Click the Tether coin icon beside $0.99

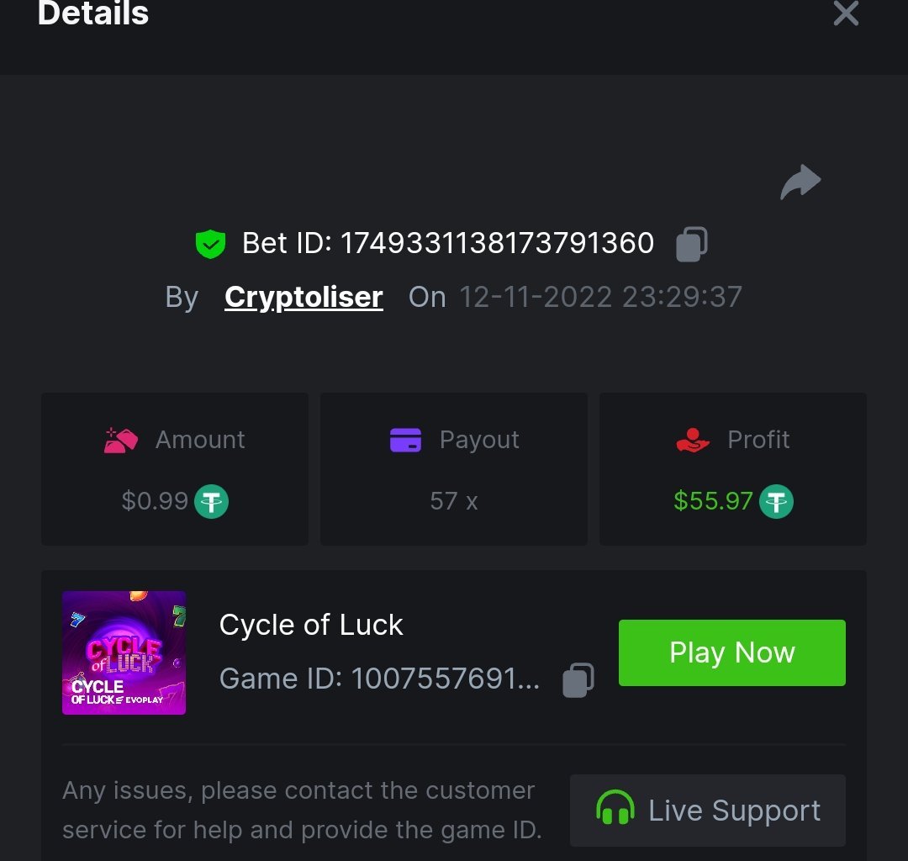coord(212,502)
